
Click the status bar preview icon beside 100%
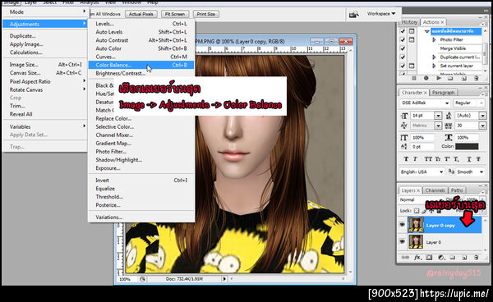tap(142, 279)
